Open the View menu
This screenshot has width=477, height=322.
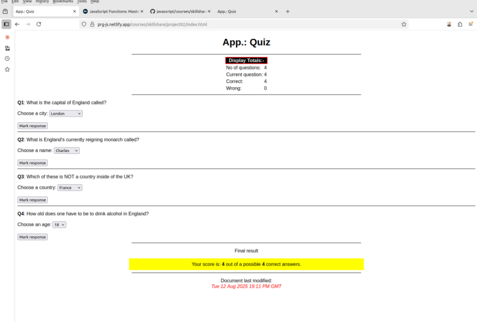[27, 2]
